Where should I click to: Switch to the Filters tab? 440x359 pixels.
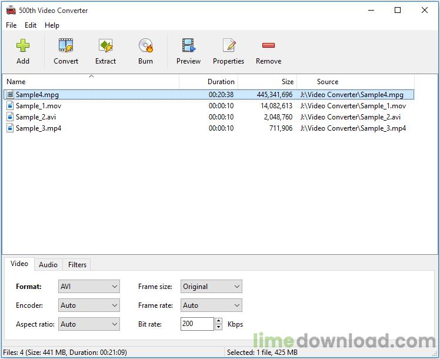pyautogui.click(x=77, y=265)
